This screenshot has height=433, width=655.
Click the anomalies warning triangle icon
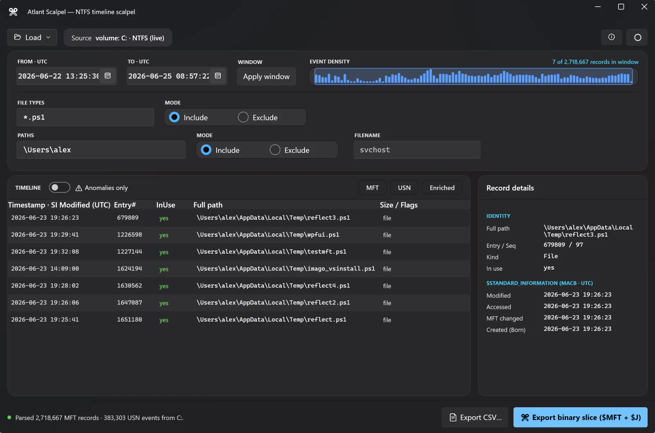[x=79, y=188]
